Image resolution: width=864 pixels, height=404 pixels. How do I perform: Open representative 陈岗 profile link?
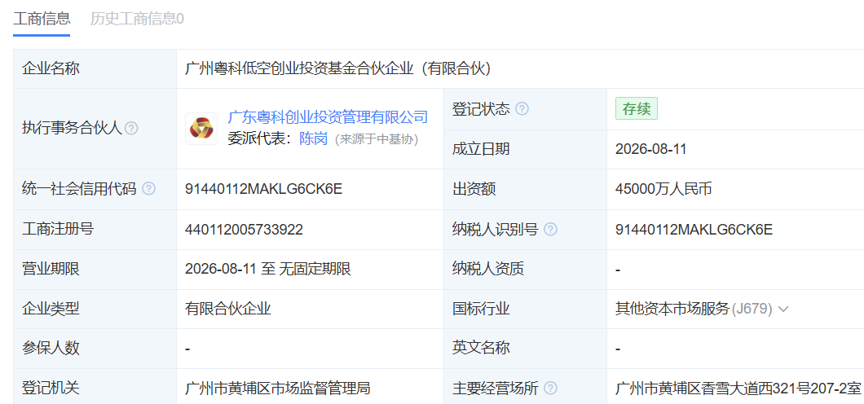point(313,138)
